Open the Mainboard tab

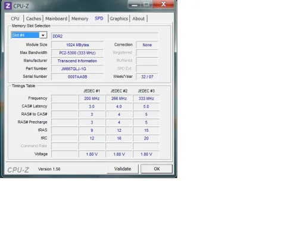56,18
